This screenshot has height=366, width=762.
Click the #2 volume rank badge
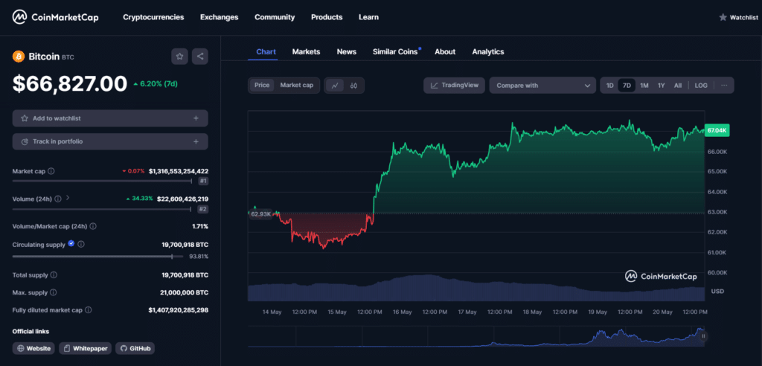(202, 210)
